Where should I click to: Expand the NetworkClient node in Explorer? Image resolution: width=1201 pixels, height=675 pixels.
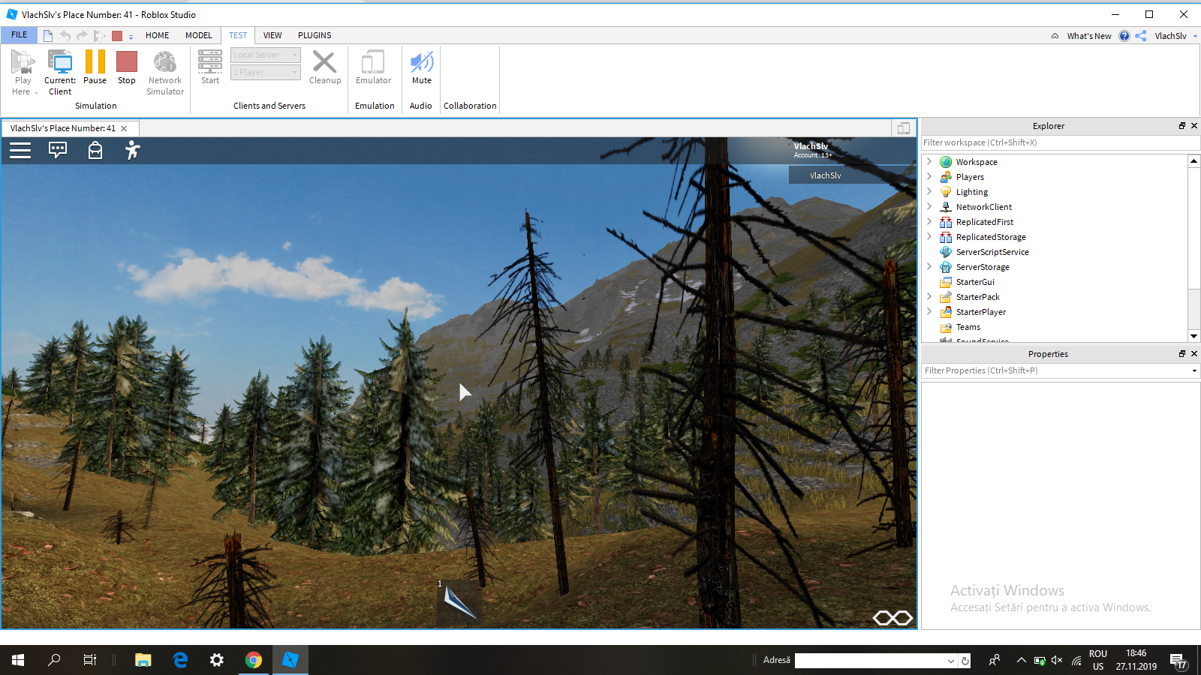929,206
